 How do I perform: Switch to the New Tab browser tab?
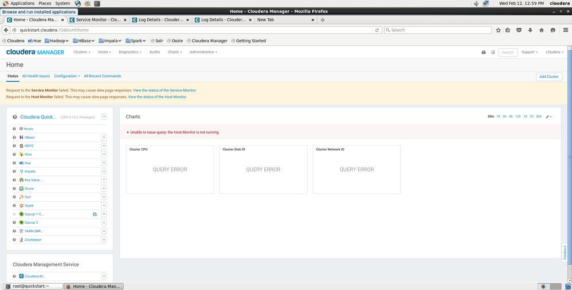tap(284, 19)
